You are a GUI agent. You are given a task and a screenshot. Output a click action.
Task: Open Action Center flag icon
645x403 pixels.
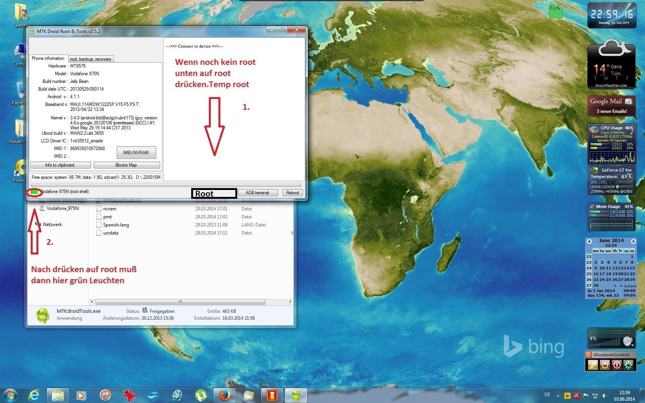point(585,395)
